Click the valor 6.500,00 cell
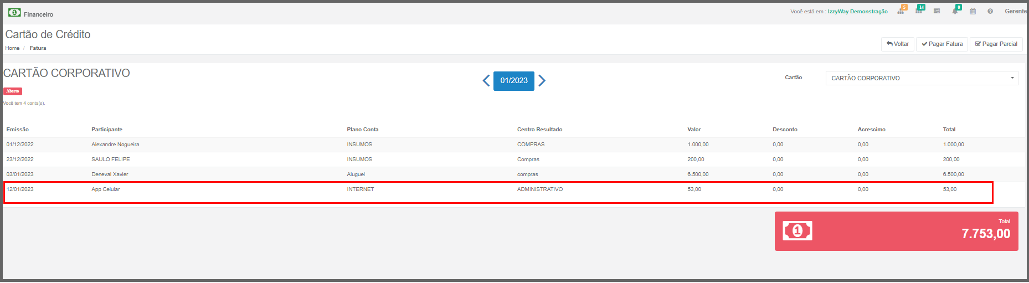 point(698,174)
